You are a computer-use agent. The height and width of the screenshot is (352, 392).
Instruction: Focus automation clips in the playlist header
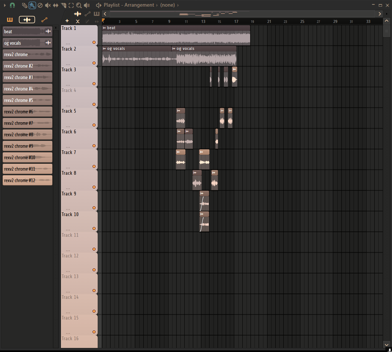[x=88, y=14]
